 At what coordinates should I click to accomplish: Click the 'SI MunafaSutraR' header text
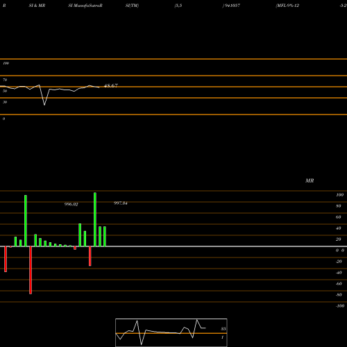point(85,6)
